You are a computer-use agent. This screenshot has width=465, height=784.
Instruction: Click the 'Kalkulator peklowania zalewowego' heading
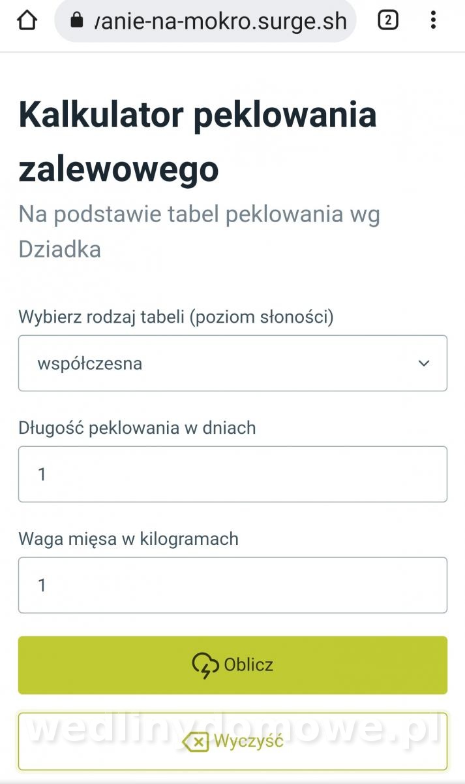tap(198, 142)
